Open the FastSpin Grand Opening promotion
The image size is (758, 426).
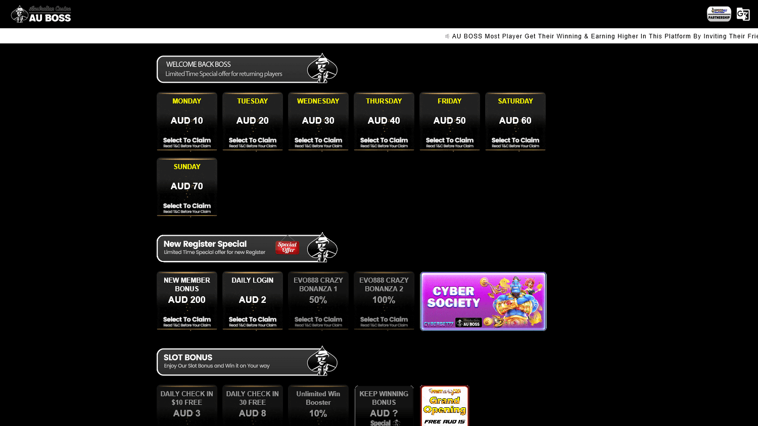coord(444,405)
